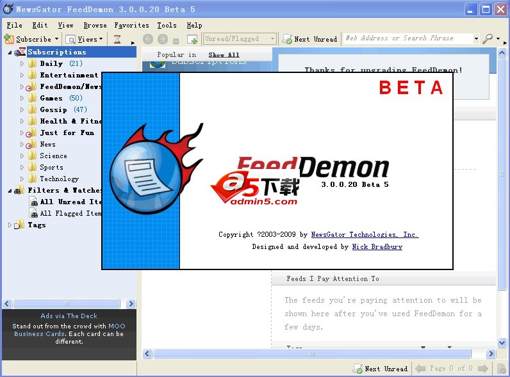Open the Subscribe dropdown arrow
Viewport: 510px width, 377px height.
click(56, 38)
